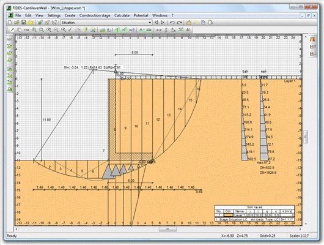Click the AI text tool icon
Viewport: 324px width, 245px height.
[188, 30]
